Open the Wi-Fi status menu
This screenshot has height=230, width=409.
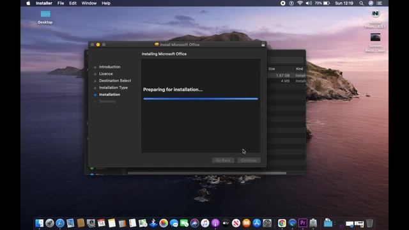click(300, 3)
